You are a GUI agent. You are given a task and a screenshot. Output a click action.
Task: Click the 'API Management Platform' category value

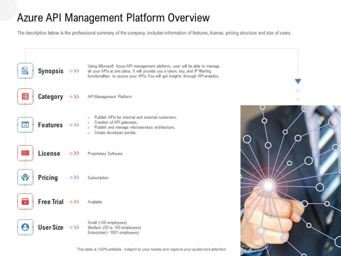[110, 97]
